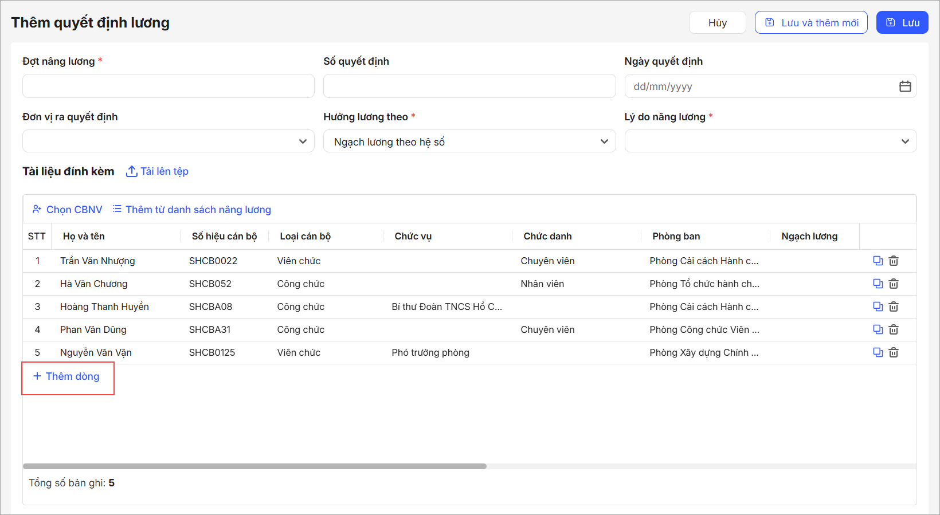Click the horizontal table scrollbar
940x515 pixels.
pos(254,466)
